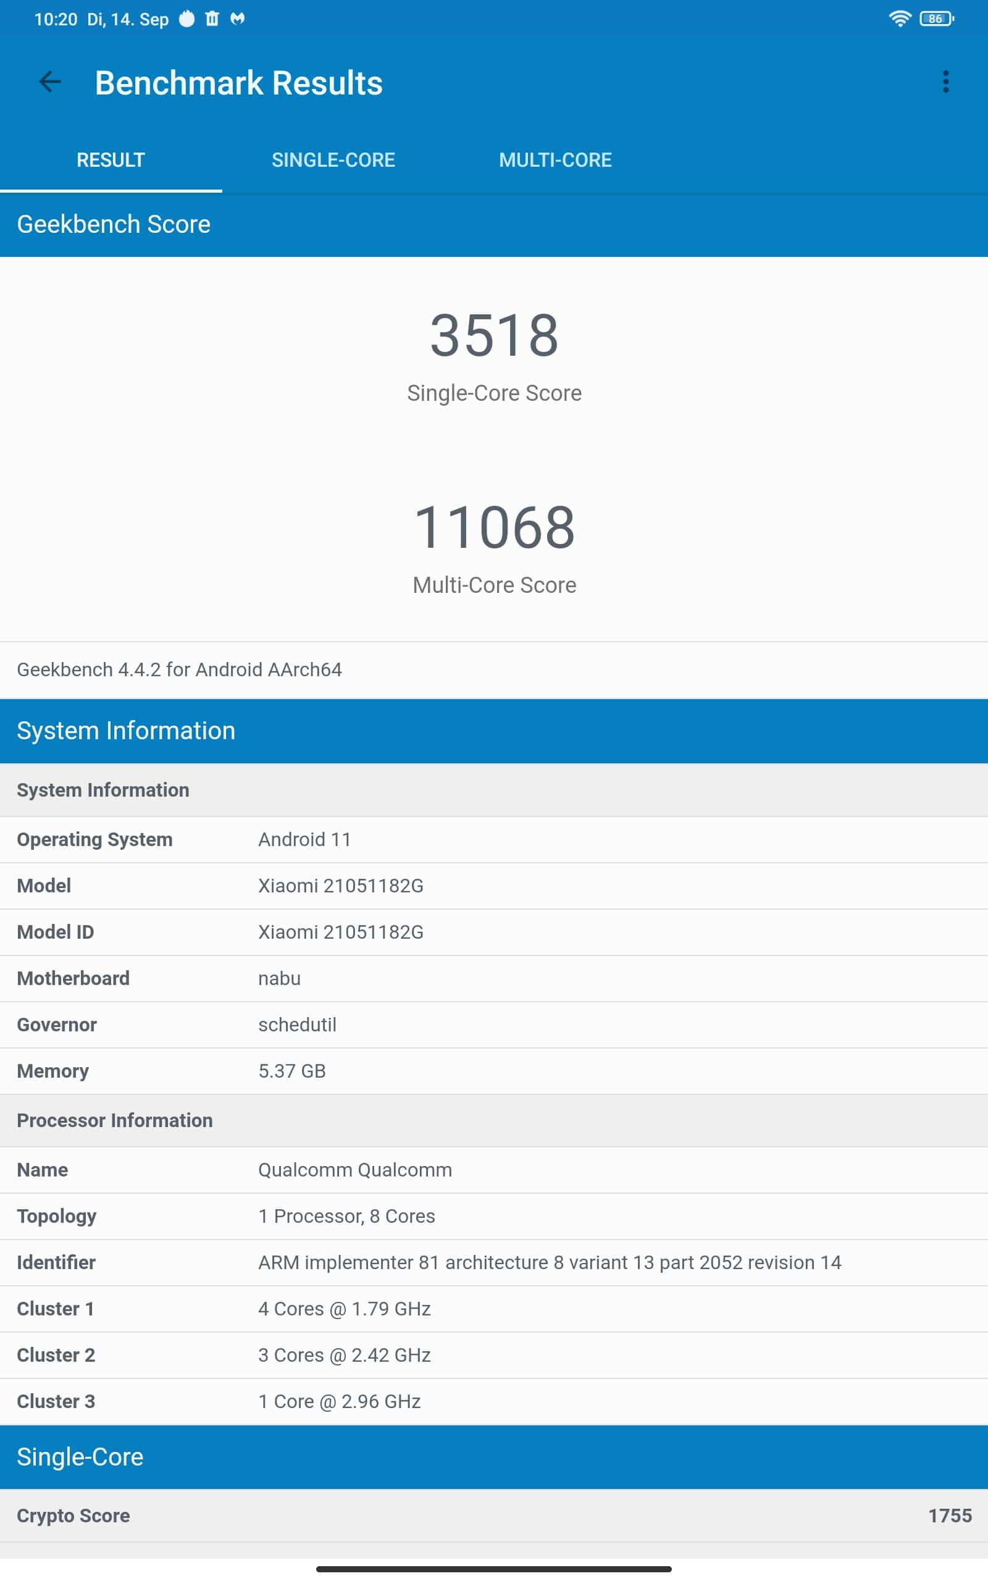This screenshot has width=988, height=1581.
Task: Tap the Identifier 'ARM implementer 81' value
Action: tap(550, 1263)
